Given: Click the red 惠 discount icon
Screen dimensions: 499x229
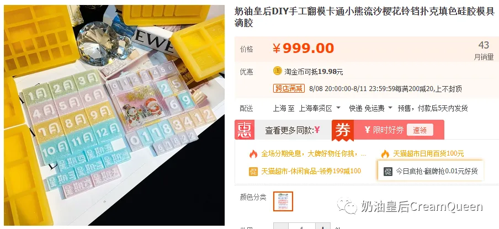Looking at the screenshot, I should point(245,130).
